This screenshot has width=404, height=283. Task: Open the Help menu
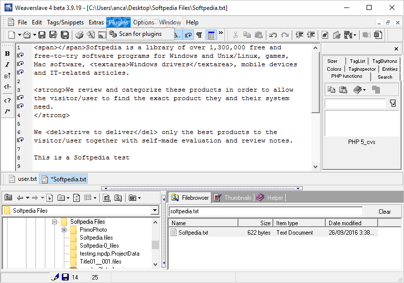click(x=192, y=22)
